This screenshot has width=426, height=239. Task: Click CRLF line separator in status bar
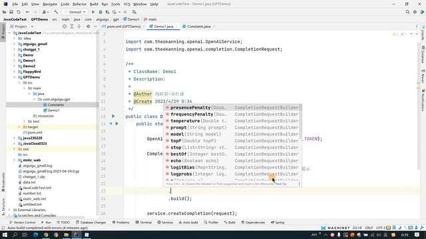pos(369,228)
